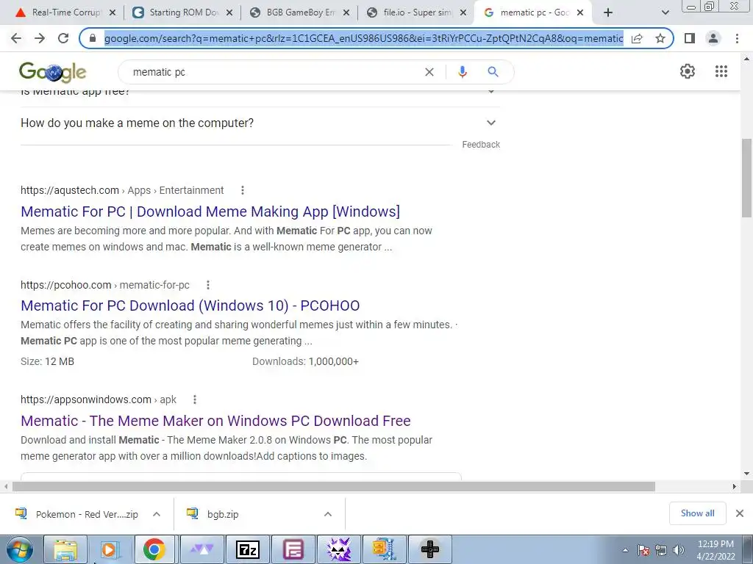Viewport: 753px width, 564px height.
Task: Click the pcohoo.com URL breadcrumb
Action: (x=104, y=285)
